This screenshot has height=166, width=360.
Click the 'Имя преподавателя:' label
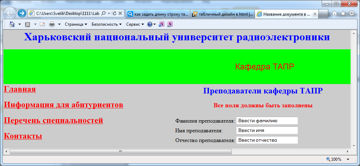(x=199, y=131)
